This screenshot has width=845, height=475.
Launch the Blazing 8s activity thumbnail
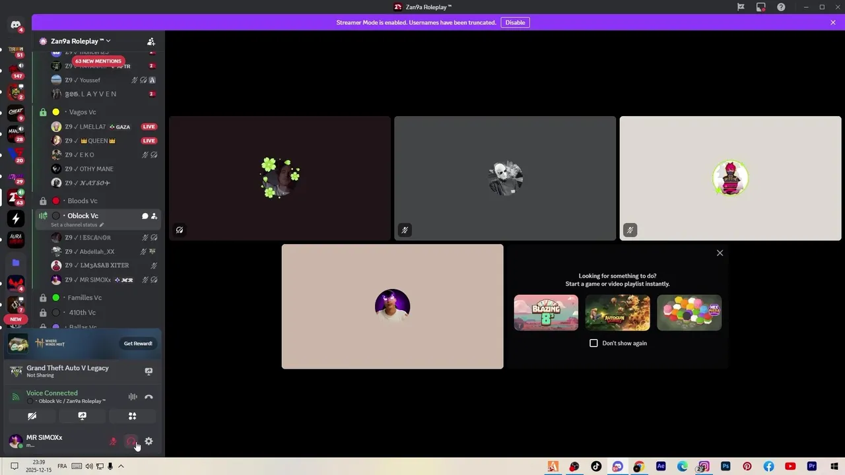coord(546,313)
